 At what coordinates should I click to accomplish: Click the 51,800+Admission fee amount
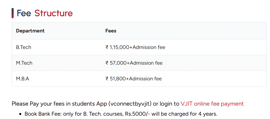136,79
